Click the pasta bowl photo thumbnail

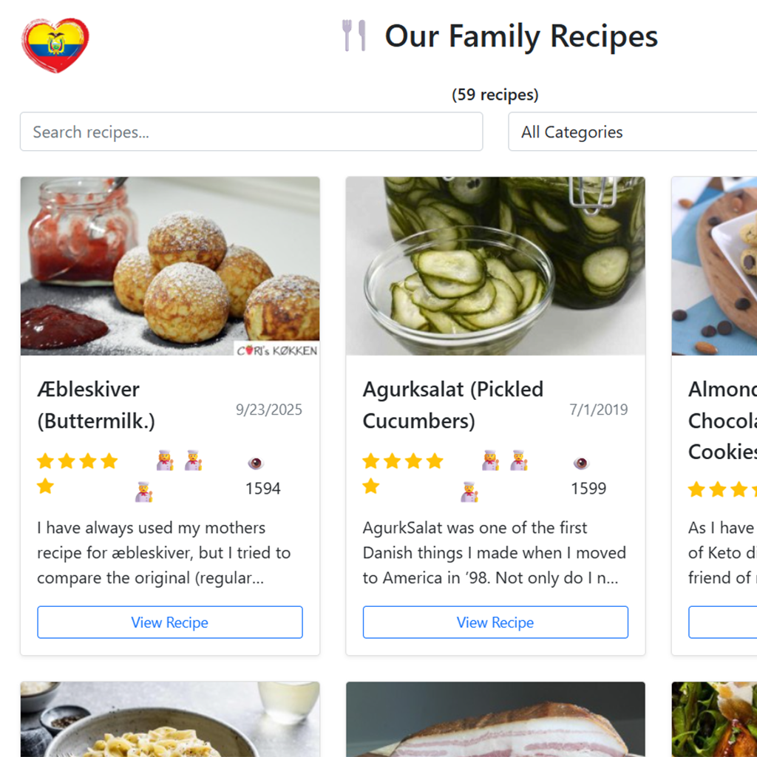pos(170,721)
